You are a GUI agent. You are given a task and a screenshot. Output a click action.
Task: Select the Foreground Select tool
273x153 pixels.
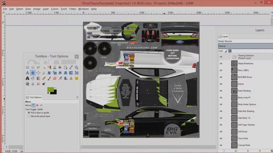point(60,67)
